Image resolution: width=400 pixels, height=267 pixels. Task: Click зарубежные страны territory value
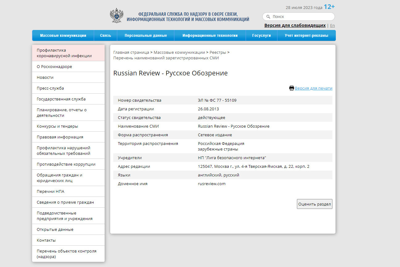click(x=218, y=149)
